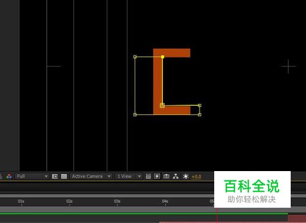Open the 1 View layout dropdown
The image size is (306, 223).
[x=129, y=177]
